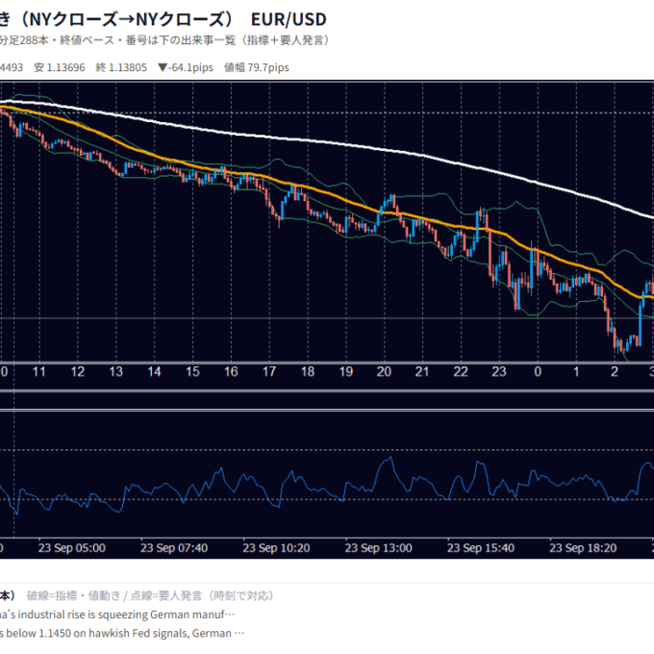This screenshot has height=654, width=654.
Task: Click hour label 2 after midnight on the axis
Action: 615,371
